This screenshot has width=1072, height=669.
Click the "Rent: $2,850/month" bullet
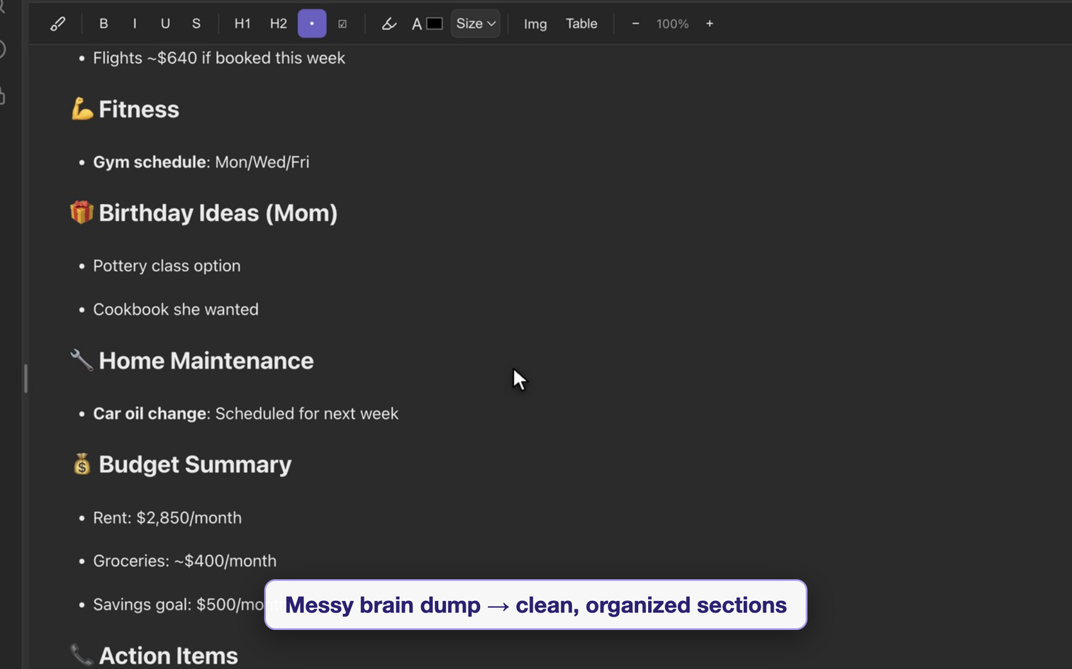(167, 517)
